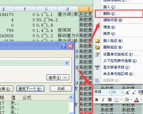The height and width of the screenshot is (114, 143).
Task: Apply the red font color icon
Action: pos(136,100)
